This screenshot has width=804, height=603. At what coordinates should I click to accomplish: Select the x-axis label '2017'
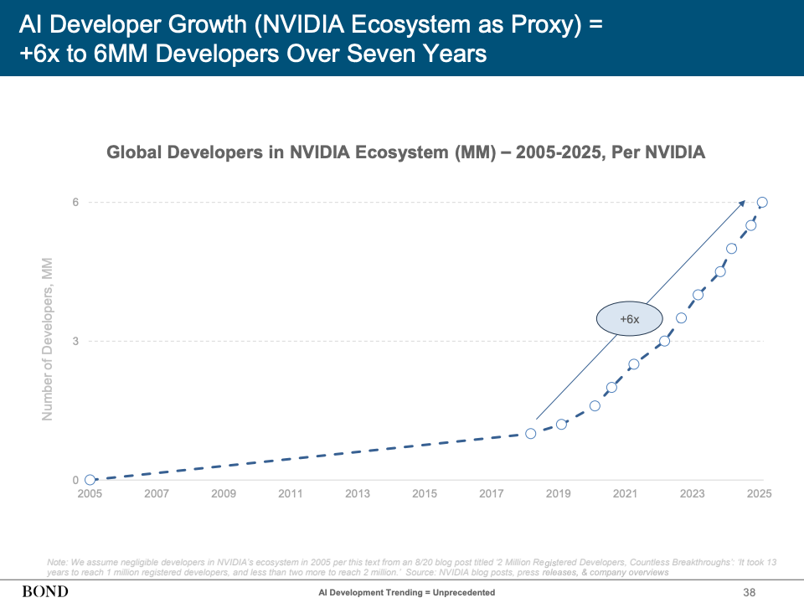pyautogui.click(x=492, y=493)
